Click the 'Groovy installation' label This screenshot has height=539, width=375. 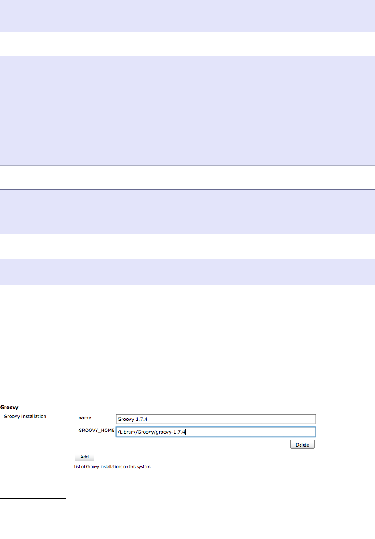coord(25,417)
